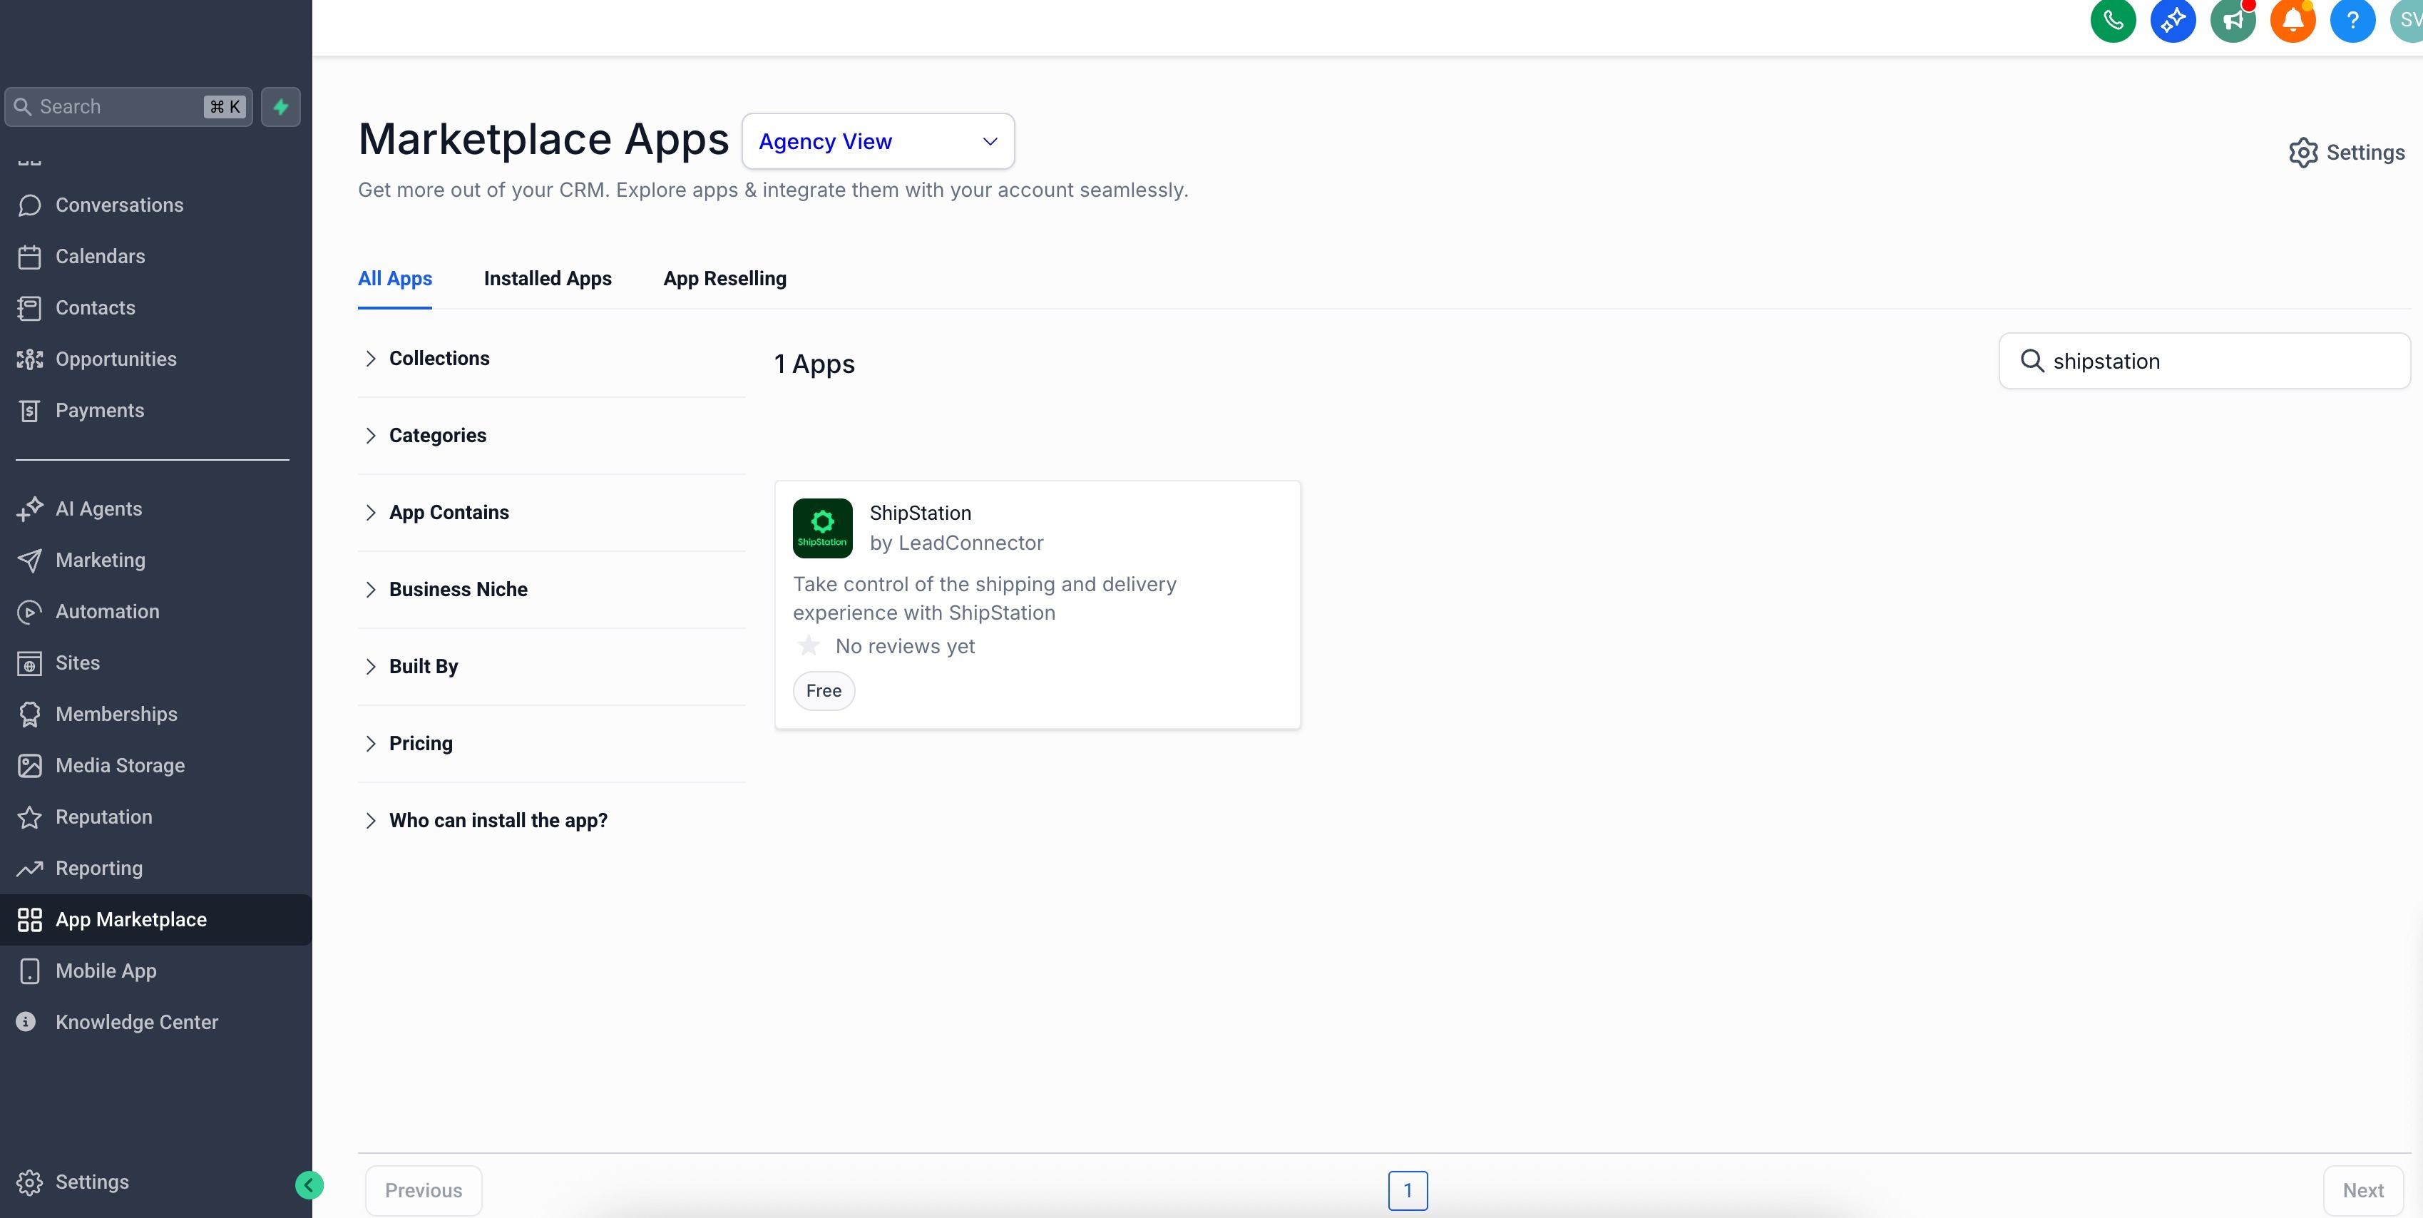Open the Agency View dropdown
Image resolution: width=2423 pixels, height=1218 pixels.
coord(878,141)
